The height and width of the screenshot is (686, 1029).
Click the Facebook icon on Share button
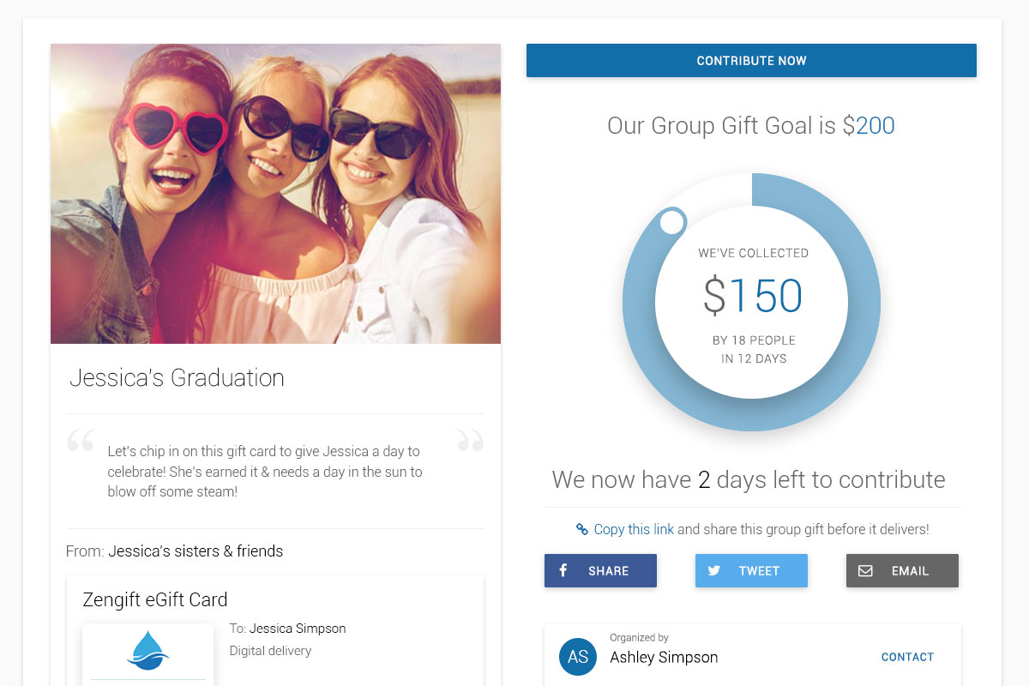point(563,570)
